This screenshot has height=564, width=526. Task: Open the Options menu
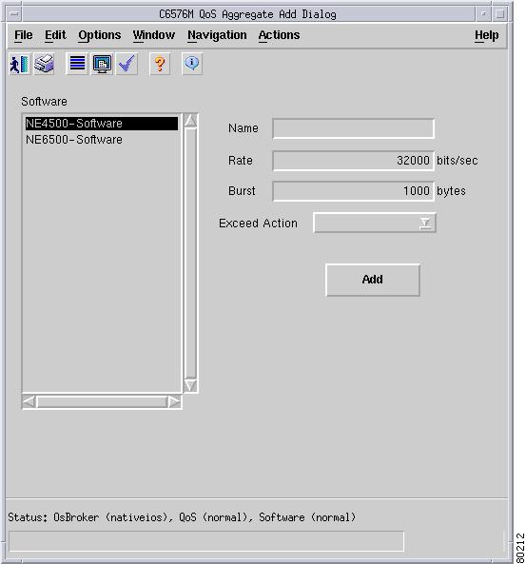coord(100,35)
